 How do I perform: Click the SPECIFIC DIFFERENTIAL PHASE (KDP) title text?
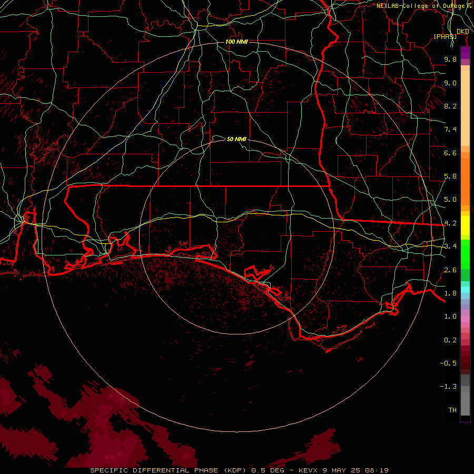pos(167,470)
